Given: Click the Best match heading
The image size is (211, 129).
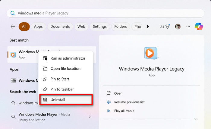Looking at the screenshot, I should (19, 40).
